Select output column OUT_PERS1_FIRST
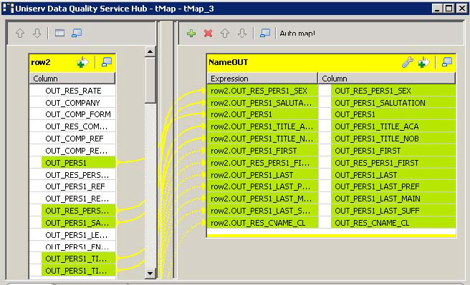Viewport: 470px width, 285px height. (x=393, y=151)
